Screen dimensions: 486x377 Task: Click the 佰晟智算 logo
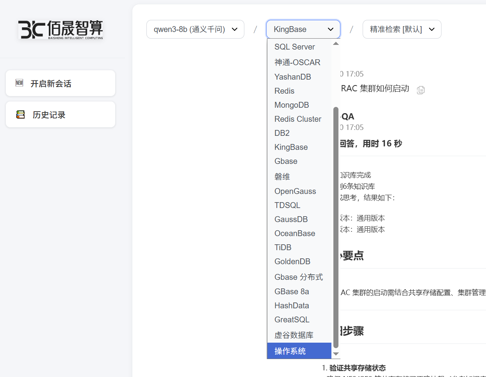tap(61, 30)
